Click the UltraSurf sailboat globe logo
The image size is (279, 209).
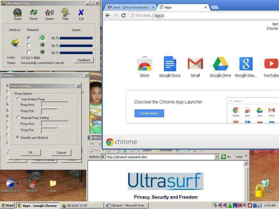click(x=15, y=43)
